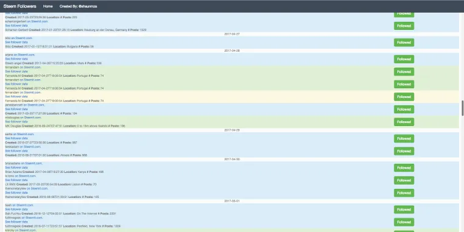
Task: See follower data for jamesbennett
Action: pos(16,109)
